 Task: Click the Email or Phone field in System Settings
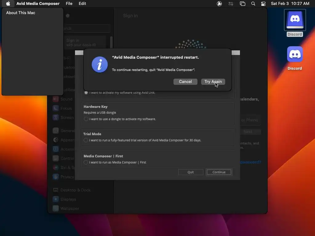[x=250, y=120]
